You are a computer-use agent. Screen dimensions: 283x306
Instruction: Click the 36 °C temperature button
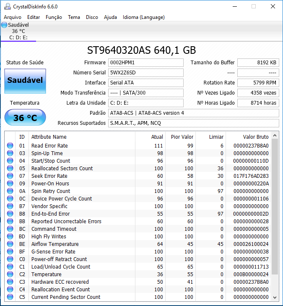point(25,118)
